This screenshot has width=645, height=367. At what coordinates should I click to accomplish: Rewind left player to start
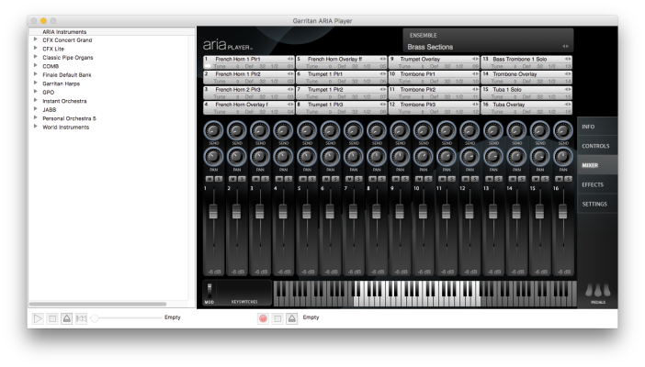click(82, 318)
